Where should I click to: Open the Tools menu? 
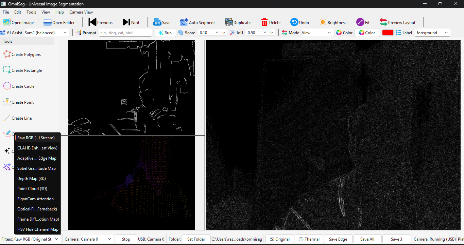31,12
